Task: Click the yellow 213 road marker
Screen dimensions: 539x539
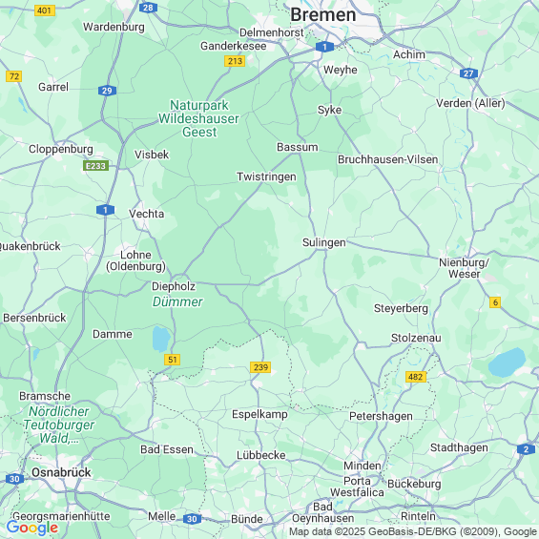Action: pyautogui.click(x=235, y=61)
